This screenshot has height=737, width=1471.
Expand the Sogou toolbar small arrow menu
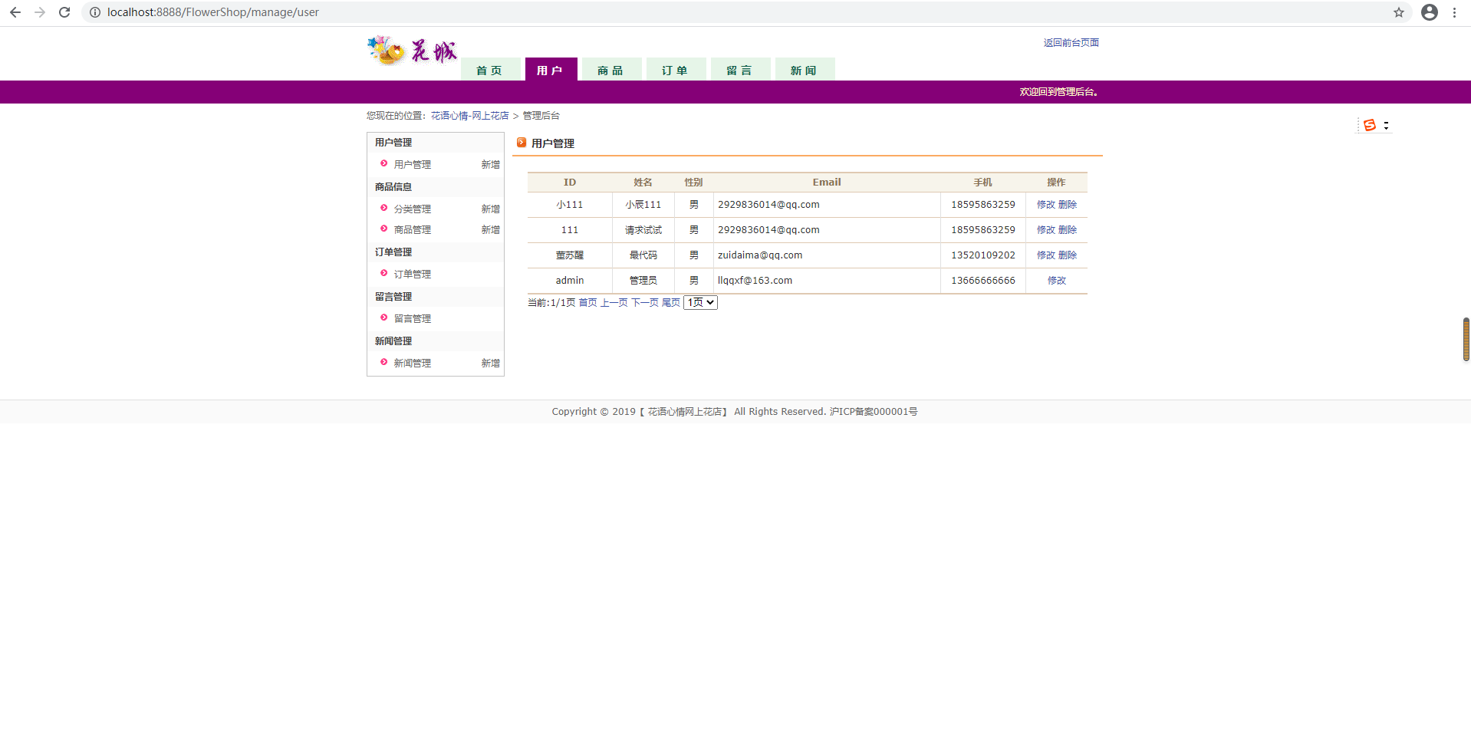click(1386, 125)
